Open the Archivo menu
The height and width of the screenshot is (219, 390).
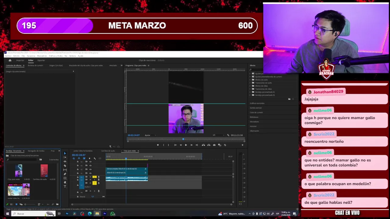(x=8, y=56)
